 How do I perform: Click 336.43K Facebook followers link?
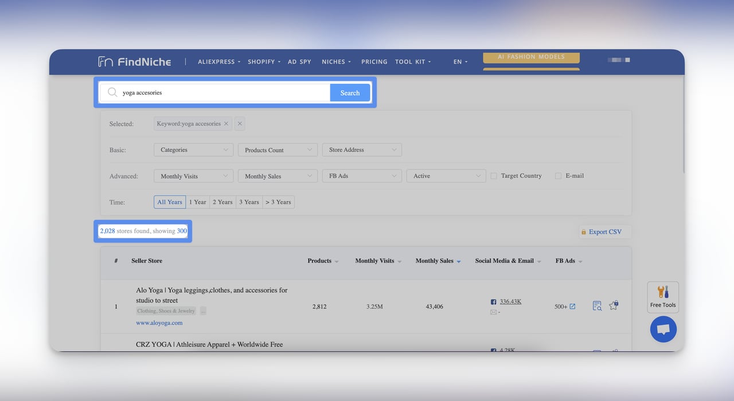[x=510, y=301]
